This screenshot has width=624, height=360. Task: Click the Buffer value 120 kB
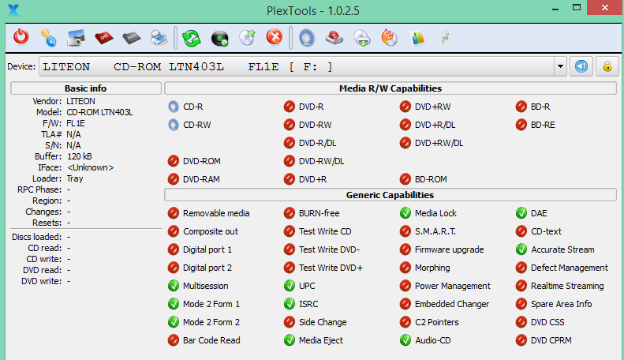80,156
